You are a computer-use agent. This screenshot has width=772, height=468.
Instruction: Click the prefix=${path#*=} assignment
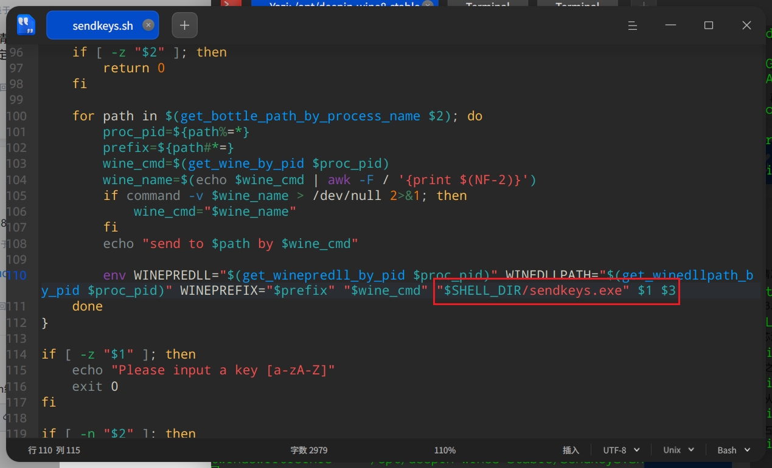169,148
